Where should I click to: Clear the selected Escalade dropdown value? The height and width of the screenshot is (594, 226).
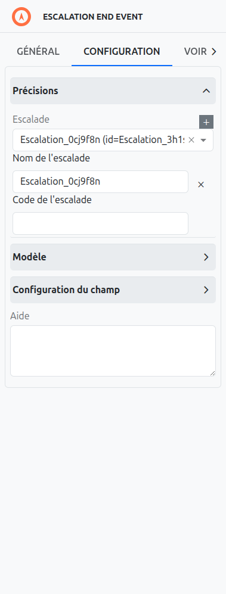tap(191, 140)
